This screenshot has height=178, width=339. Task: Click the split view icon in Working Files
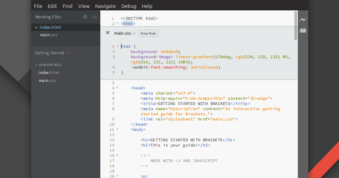tap(94, 17)
